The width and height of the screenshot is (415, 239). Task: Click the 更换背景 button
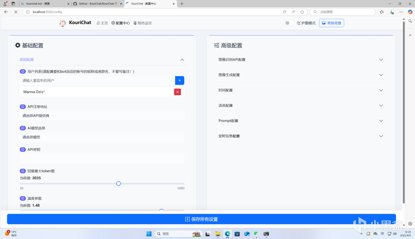[x=331, y=23]
